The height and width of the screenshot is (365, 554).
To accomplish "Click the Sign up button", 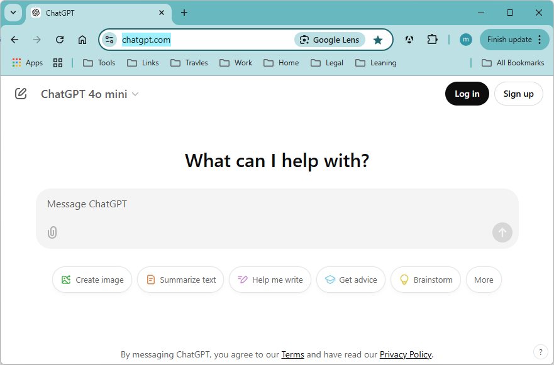I will pos(518,94).
